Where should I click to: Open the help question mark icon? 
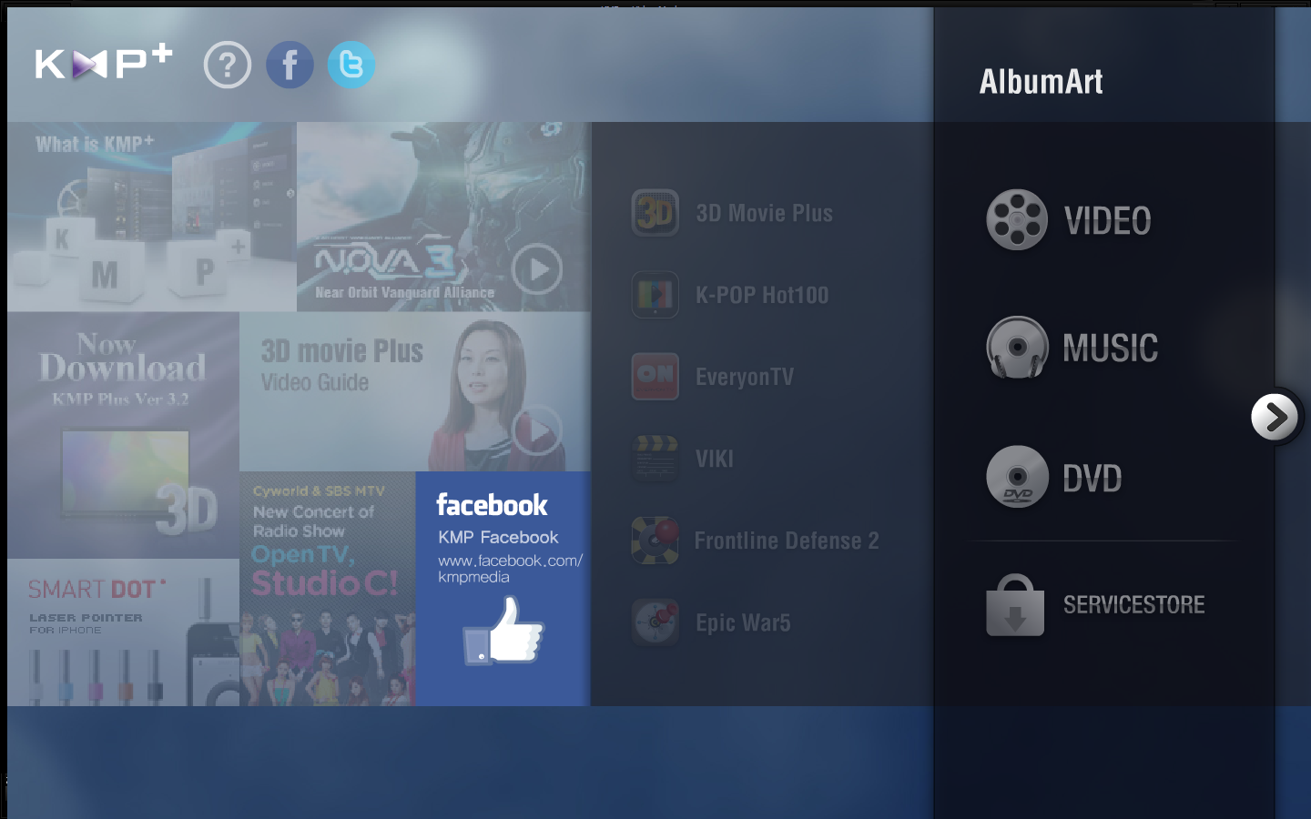pos(228,65)
